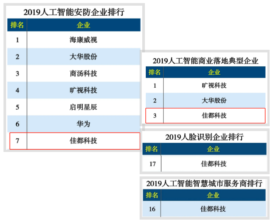This screenshot has height=224, width=274.
Task: Click the title "2019人工智能商业落地典型企业"
Action: click(205, 61)
